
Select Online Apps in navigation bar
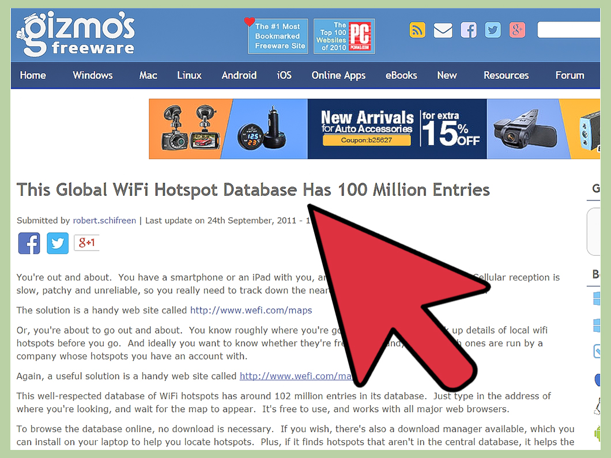tap(338, 75)
